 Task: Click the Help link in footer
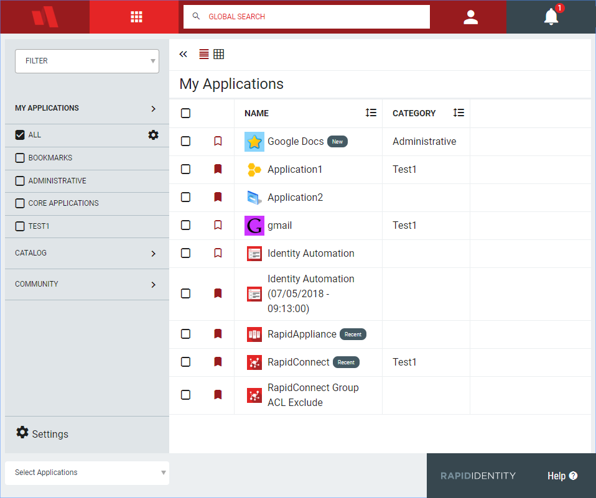point(556,476)
